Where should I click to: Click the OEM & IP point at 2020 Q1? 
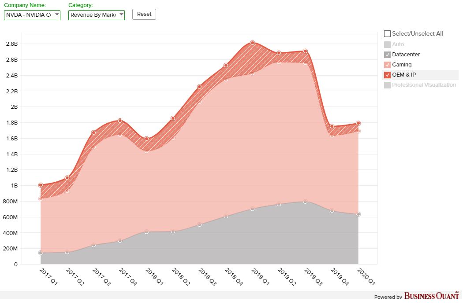click(x=358, y=123)
